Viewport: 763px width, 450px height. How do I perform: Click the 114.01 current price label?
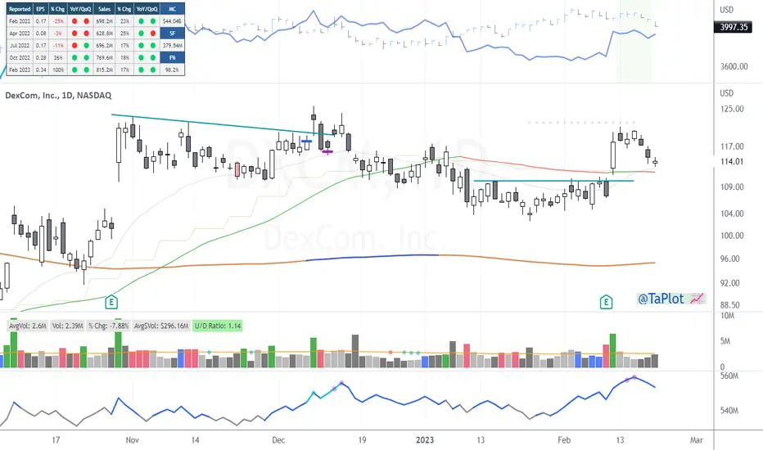click(x=732, y=161)
